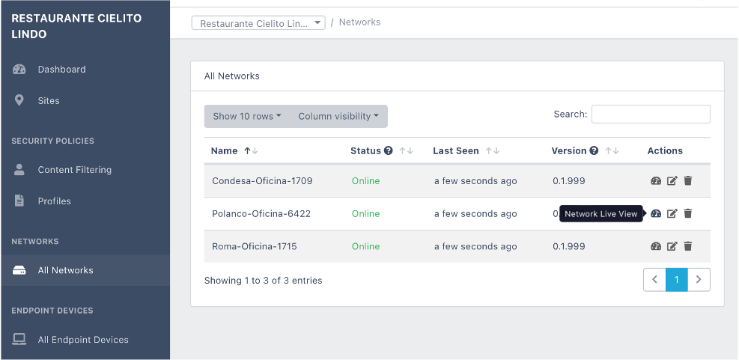This screenshot has height=360, width=739.
Task: Delete the Condesa-Oficina-1709 network
Action: pos(688,180)
